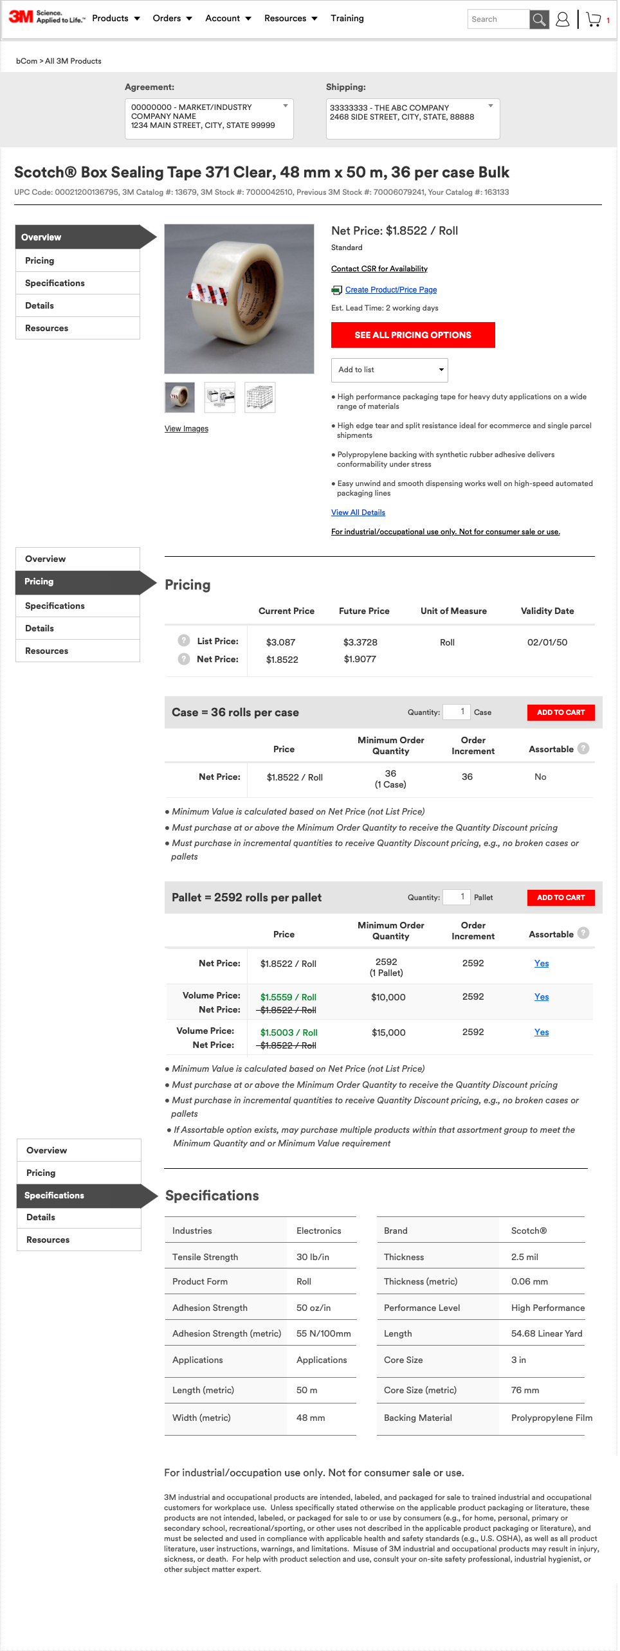620x1651 pixels.
Task: Select Resources in the top side navigation
Action: click(x=78, y=328)
